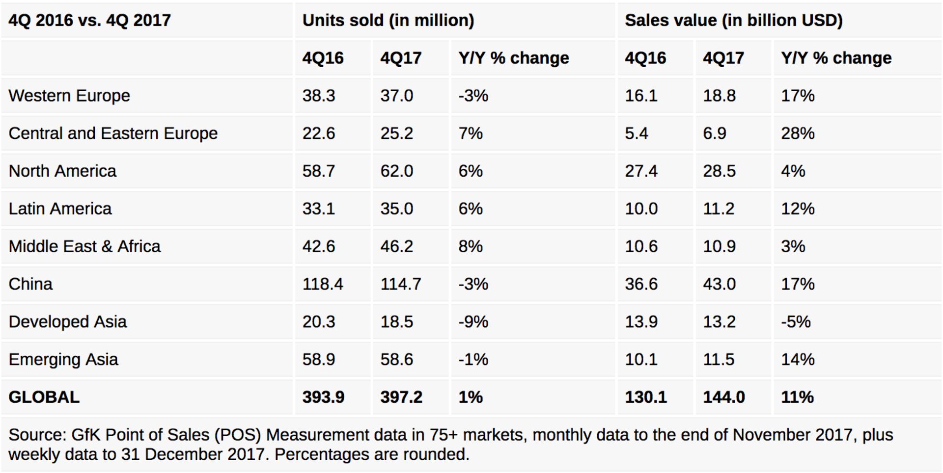Viewport: 943px width, 473px height.
Task: Click the Latin America row label
Action: coord(60,209)
